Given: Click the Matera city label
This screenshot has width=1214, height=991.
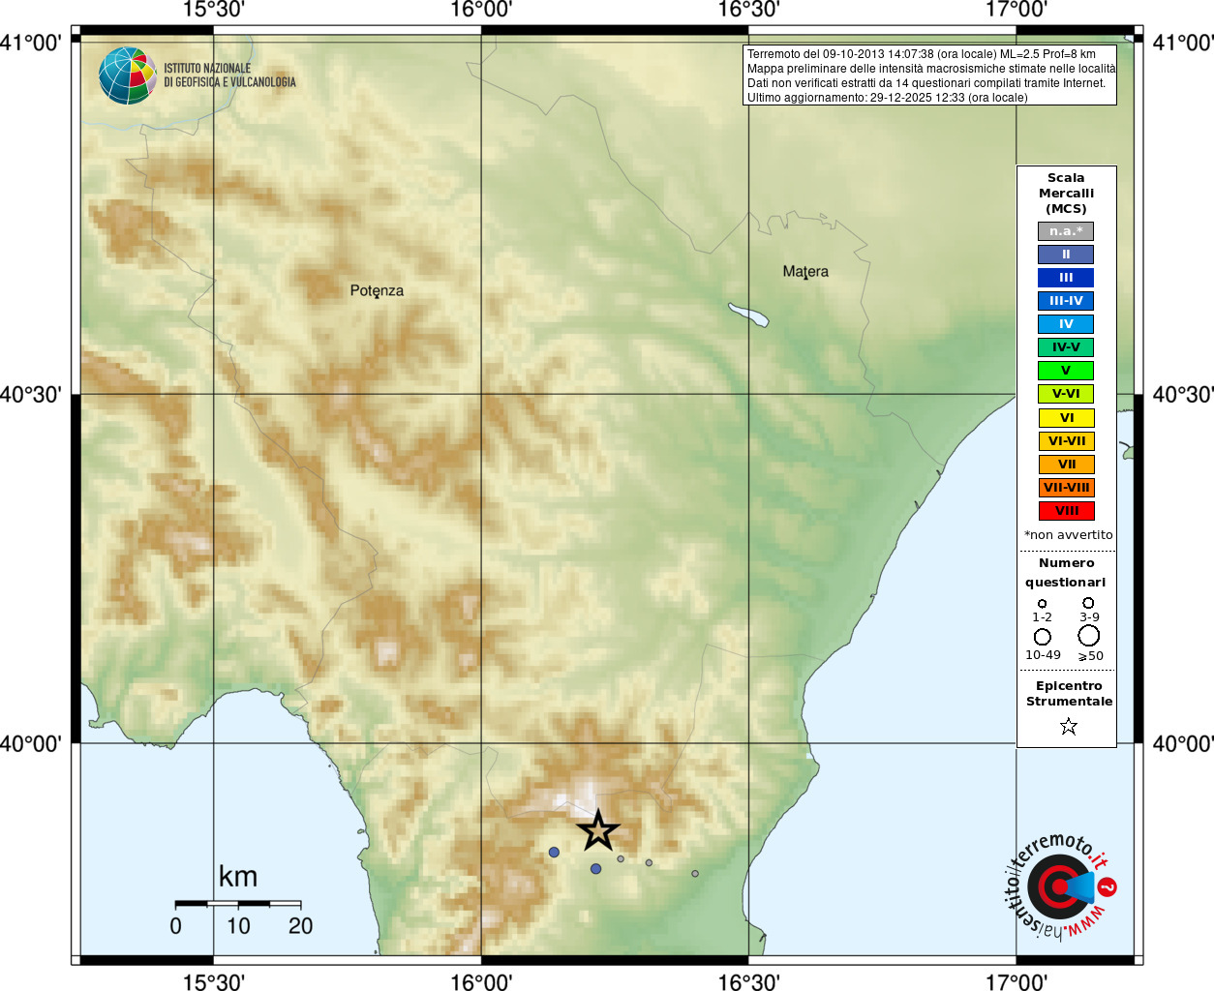Looking at the screenshot, I should pos(805,272).
